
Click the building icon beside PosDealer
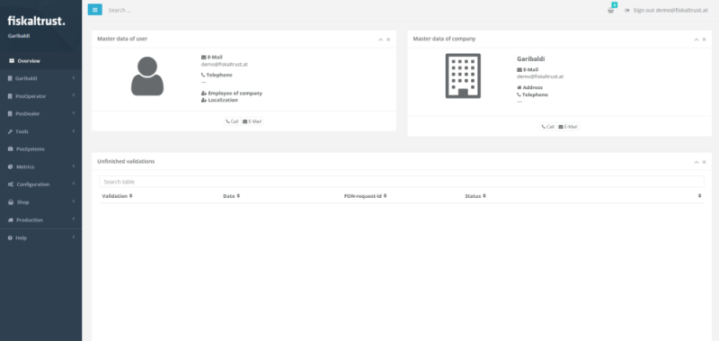(10, 114)
